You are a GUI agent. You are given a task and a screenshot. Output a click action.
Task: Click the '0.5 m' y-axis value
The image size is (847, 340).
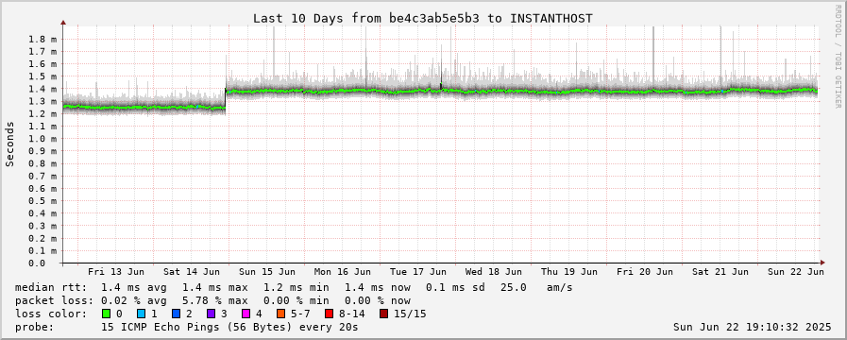pyautogui.click(x=42, y=200)
